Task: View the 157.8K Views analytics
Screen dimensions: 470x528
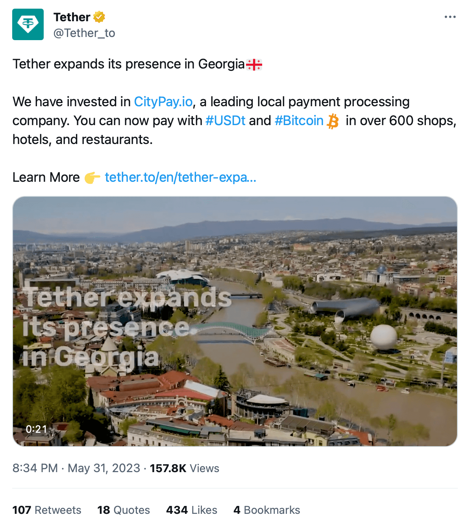Action: [x=185, y=468]
